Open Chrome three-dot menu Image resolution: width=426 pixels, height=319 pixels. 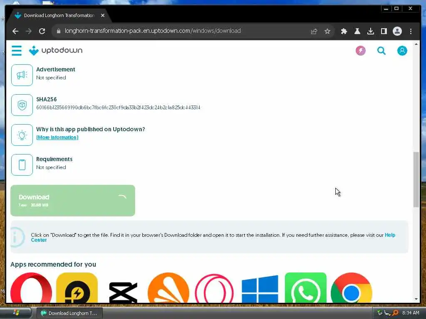(x=411, y=31)
